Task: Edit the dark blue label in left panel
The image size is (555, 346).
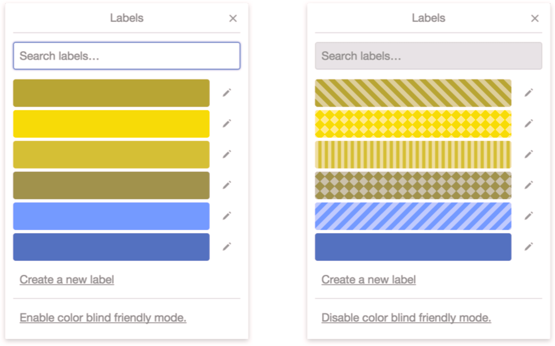Action: pos(227,247)
